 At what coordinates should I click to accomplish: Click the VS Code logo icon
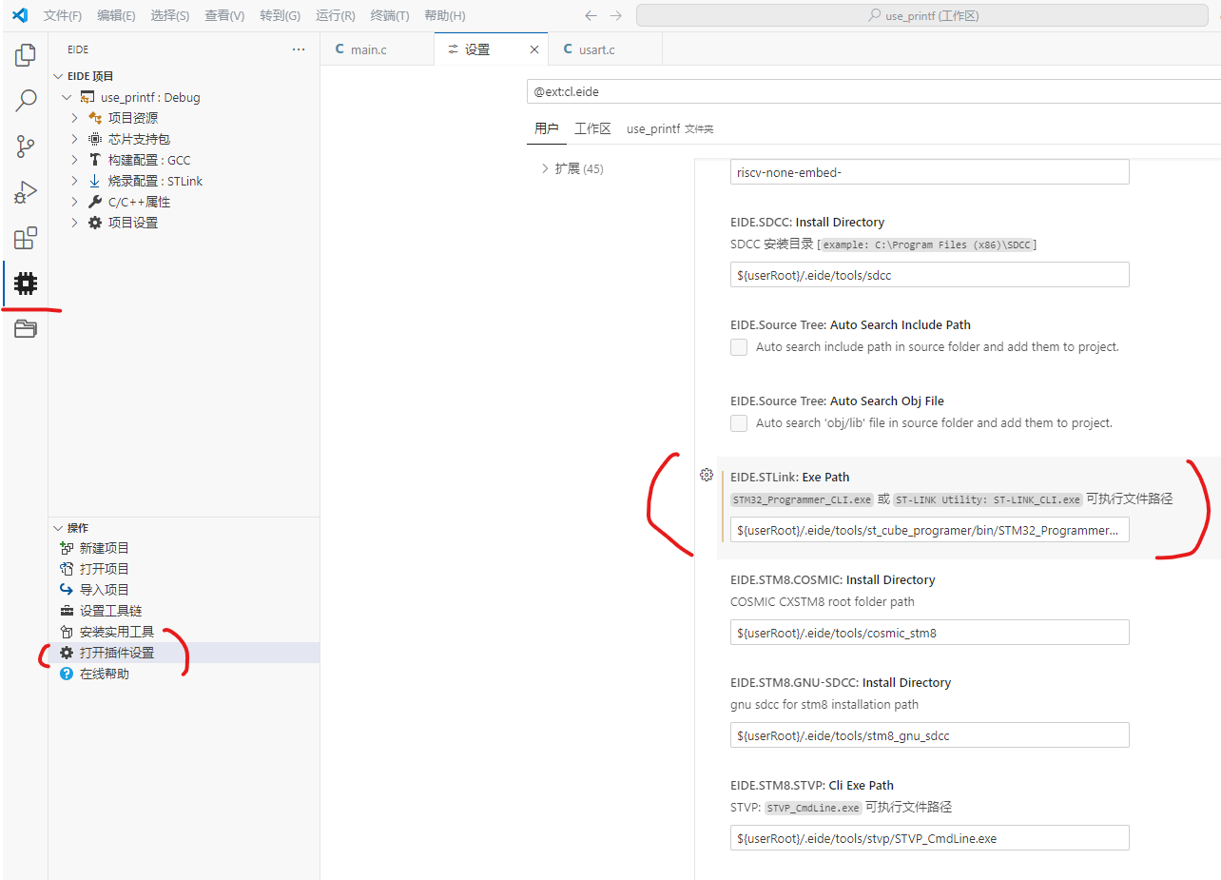pos(20,15)
